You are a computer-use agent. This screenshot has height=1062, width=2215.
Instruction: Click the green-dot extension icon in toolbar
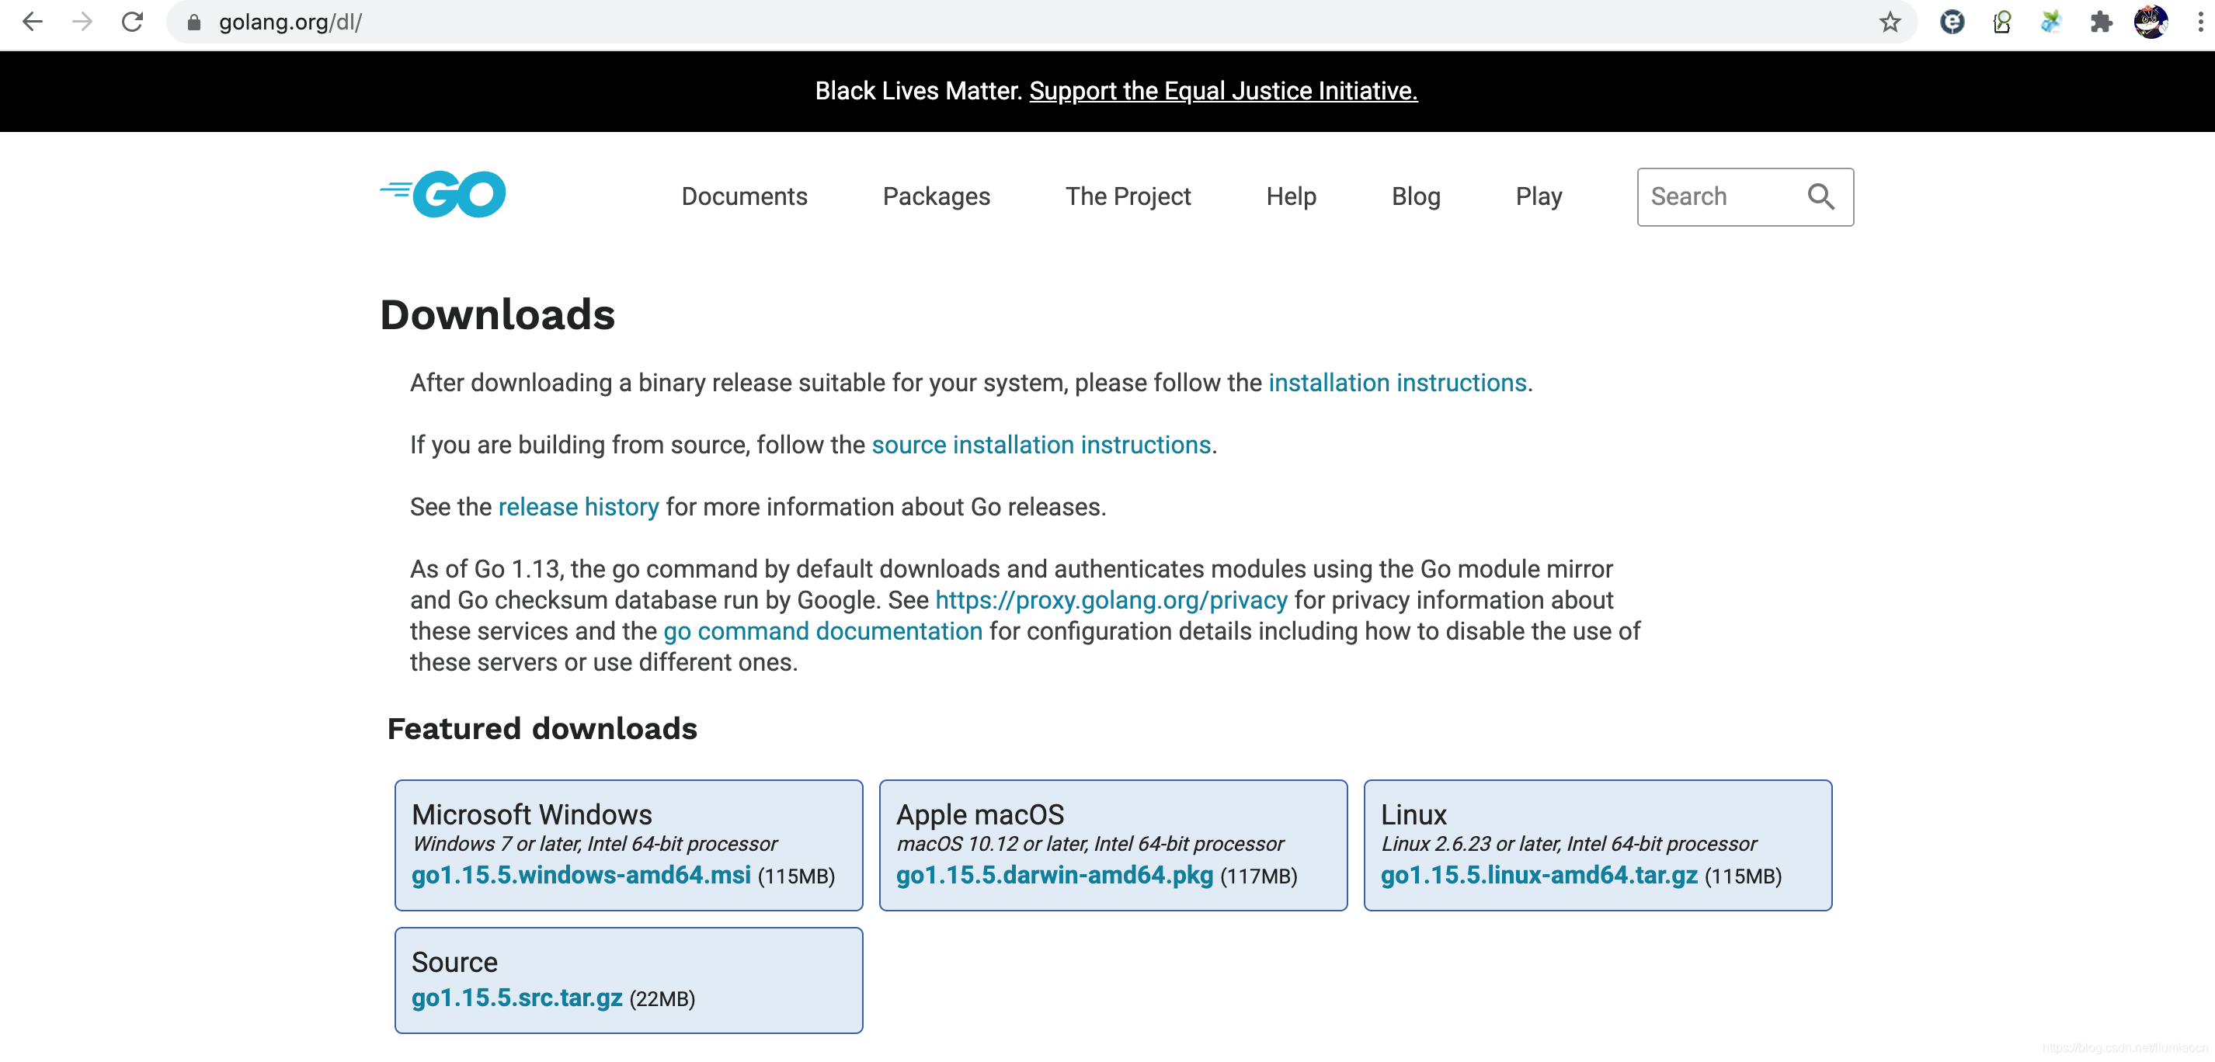coord(2001,22)
